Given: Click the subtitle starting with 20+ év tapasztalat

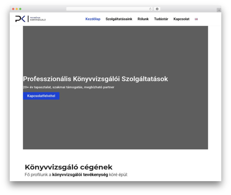Looking at the screenshot, I should pos(68,87).
